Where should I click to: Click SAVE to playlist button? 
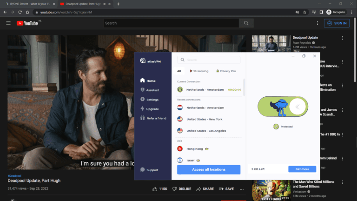[x=226, y=189]
